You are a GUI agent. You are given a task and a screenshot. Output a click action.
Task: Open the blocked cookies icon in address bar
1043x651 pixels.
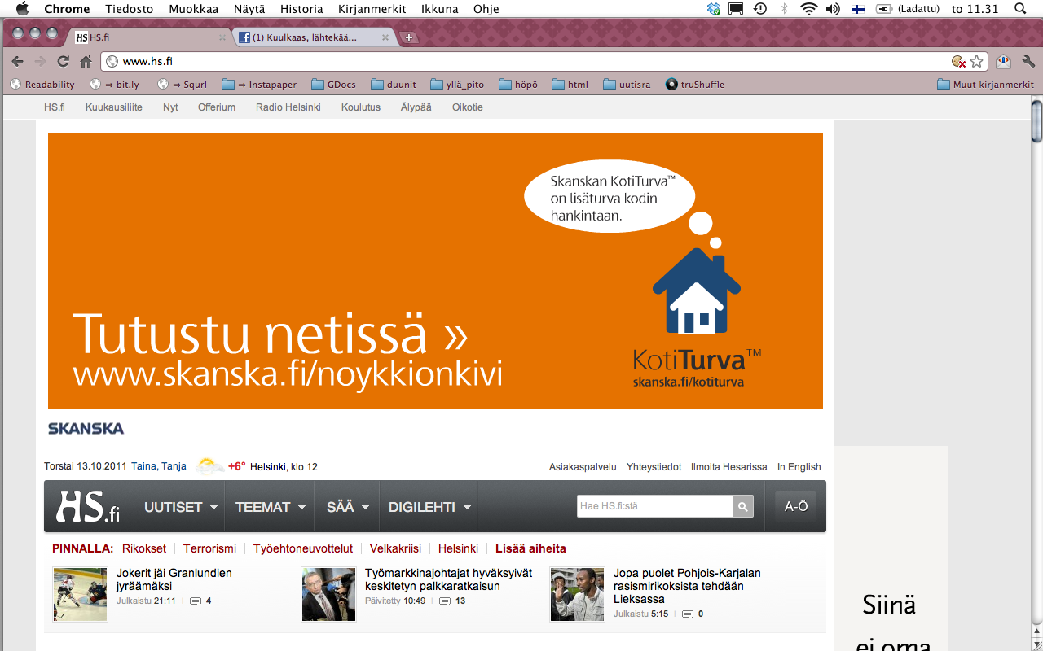click(958, 61)
